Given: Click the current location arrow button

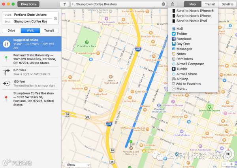Looking at the screenshot, I should (64, 4).
